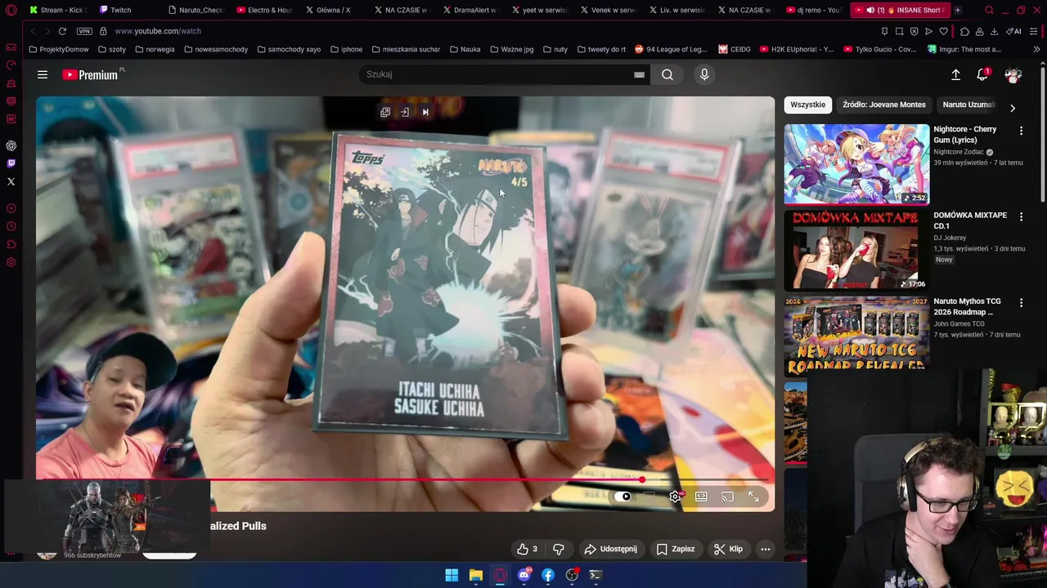Open the norwegia bookmark folder
The image size is (1047, 588).
pyautogui.click(x=155, y=49)
